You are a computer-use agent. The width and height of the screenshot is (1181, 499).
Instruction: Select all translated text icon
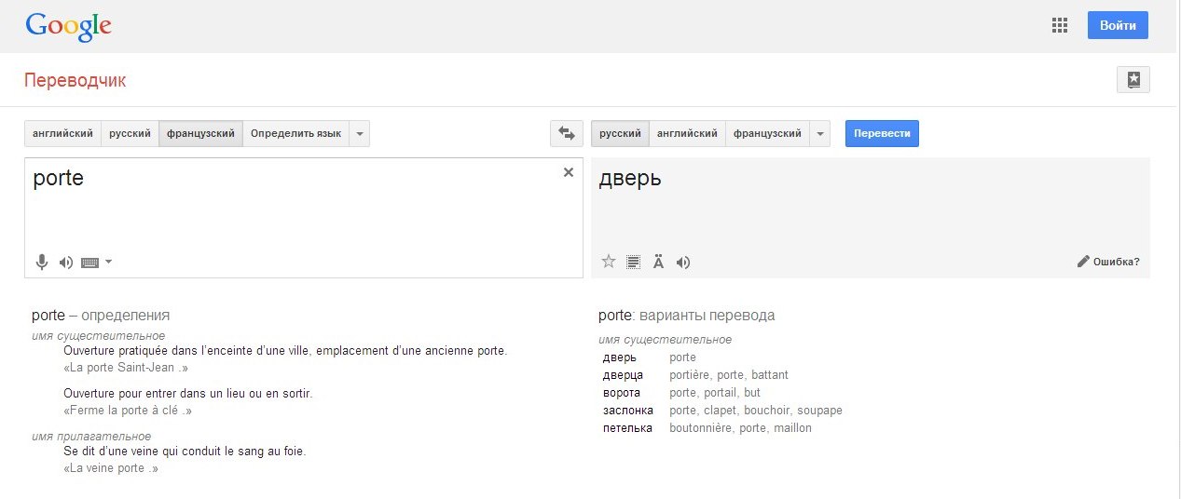tap(634, 263)
